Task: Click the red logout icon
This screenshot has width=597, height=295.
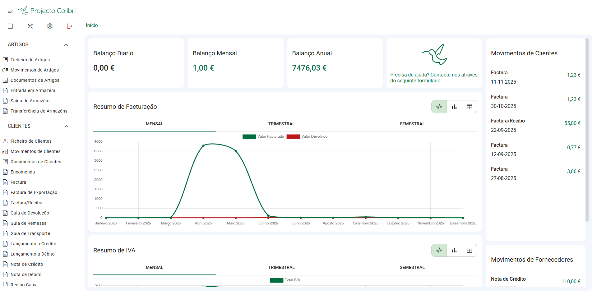Action: click(70, 26)
